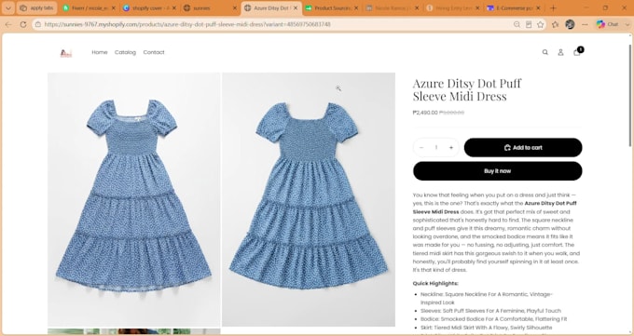Click the Buy it now button
The width and height of the screenshot is (634, 336).
point(497,171)
